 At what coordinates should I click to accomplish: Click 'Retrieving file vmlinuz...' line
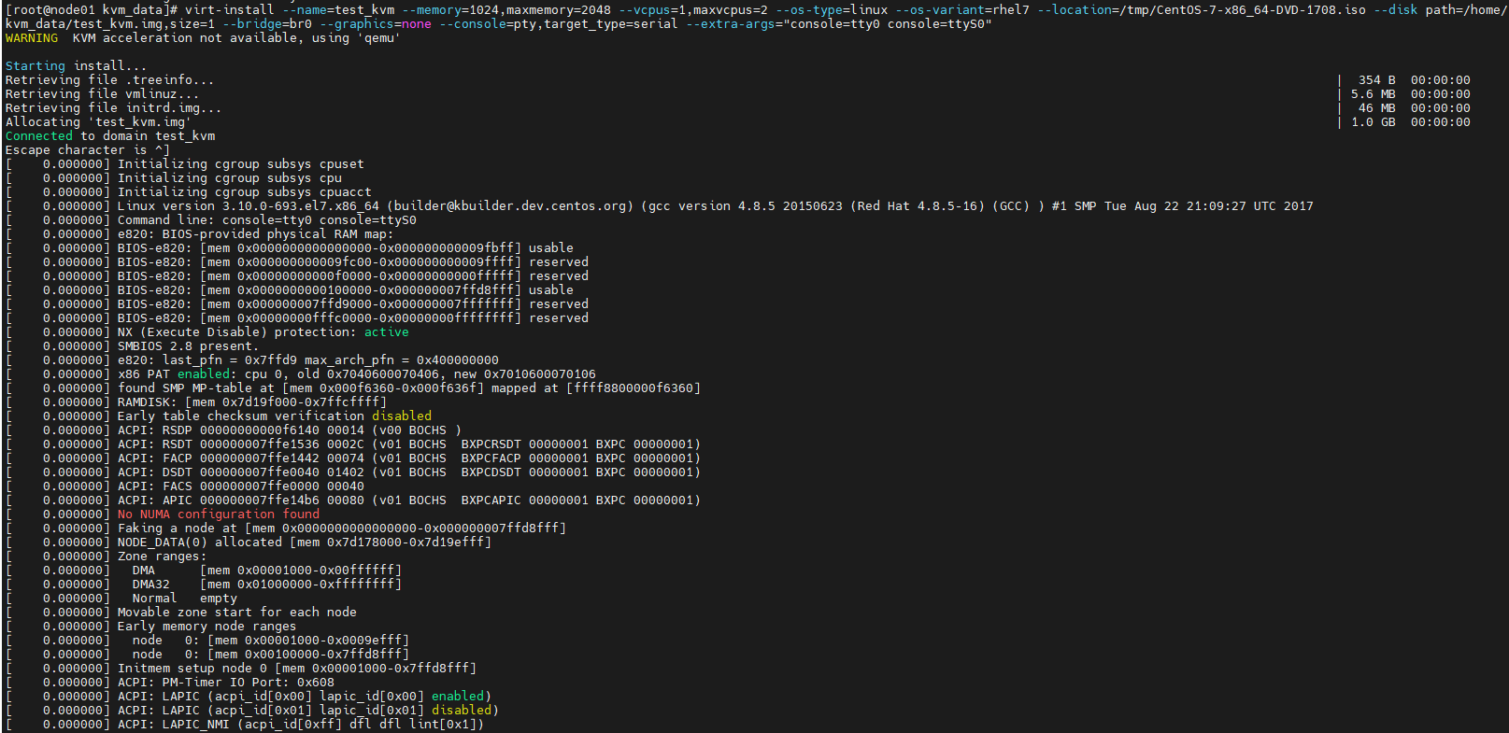(102, 93)
